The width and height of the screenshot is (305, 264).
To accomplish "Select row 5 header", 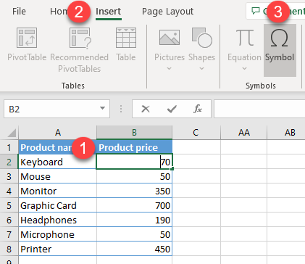I will [9, 205].
